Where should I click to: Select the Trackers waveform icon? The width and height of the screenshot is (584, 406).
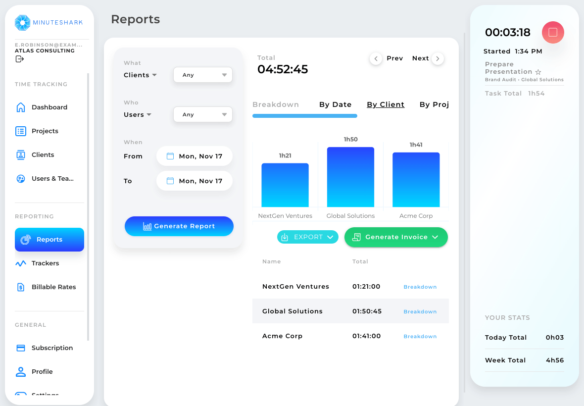[20, 263]
